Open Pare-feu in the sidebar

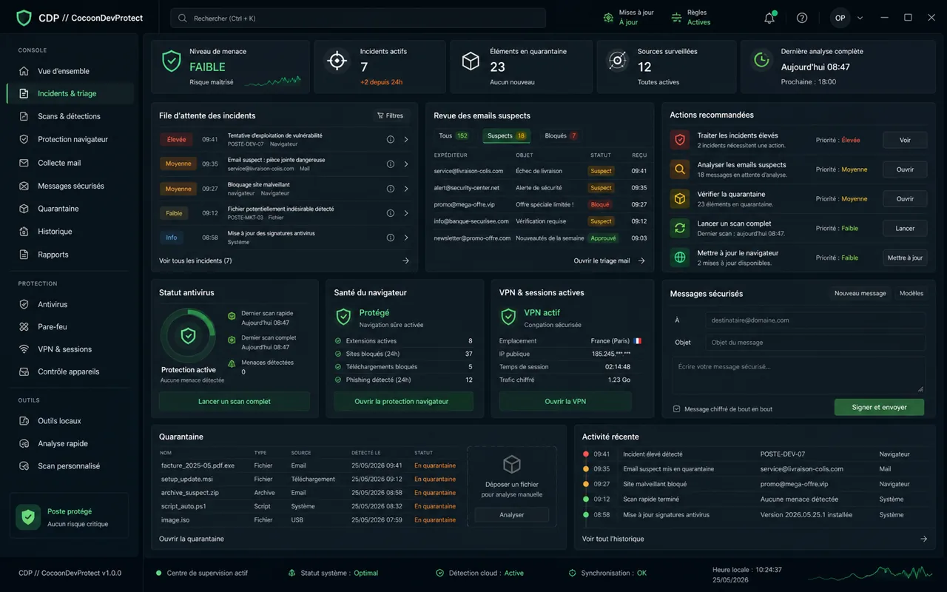(x=70, y=326)
